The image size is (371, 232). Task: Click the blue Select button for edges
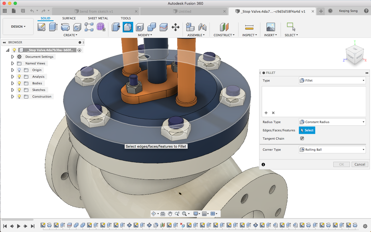[x=307, y=130]
